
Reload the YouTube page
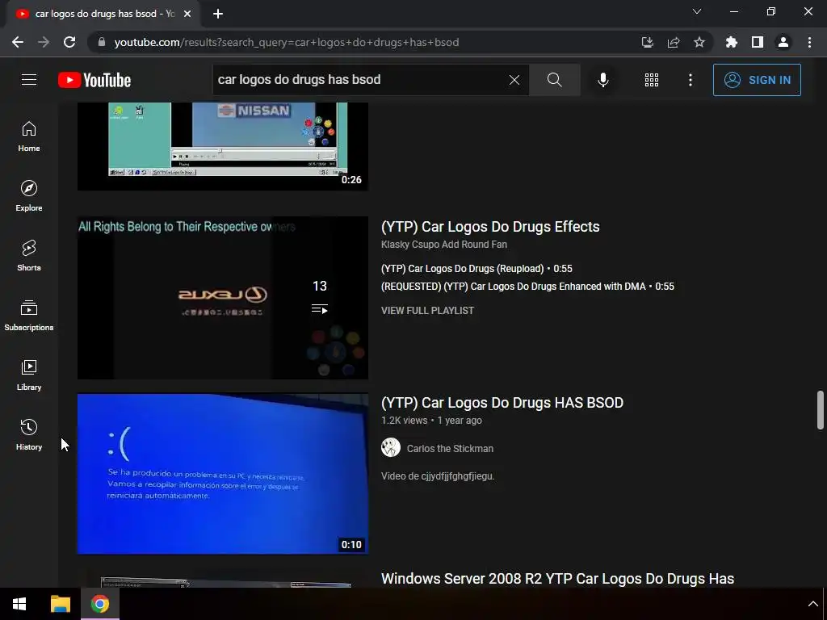pos(69,42)
